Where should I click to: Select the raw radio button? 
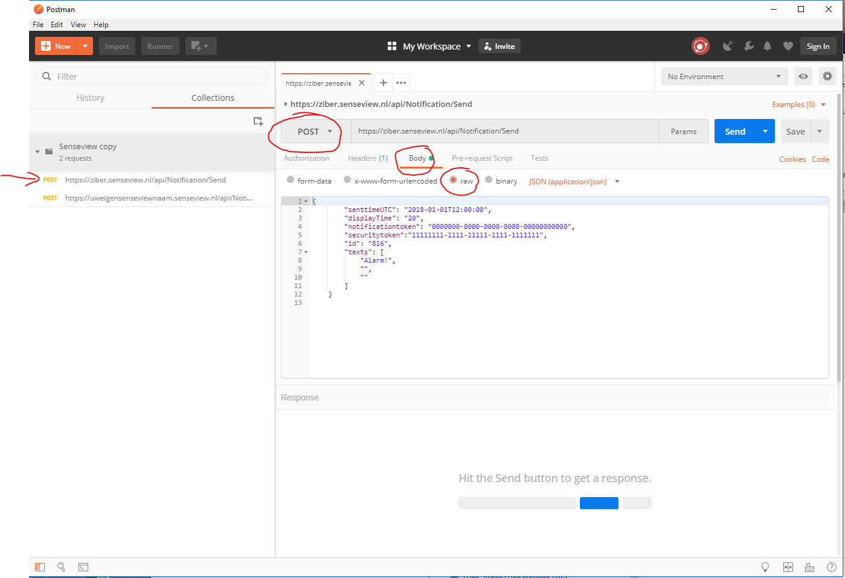(453, 179)
